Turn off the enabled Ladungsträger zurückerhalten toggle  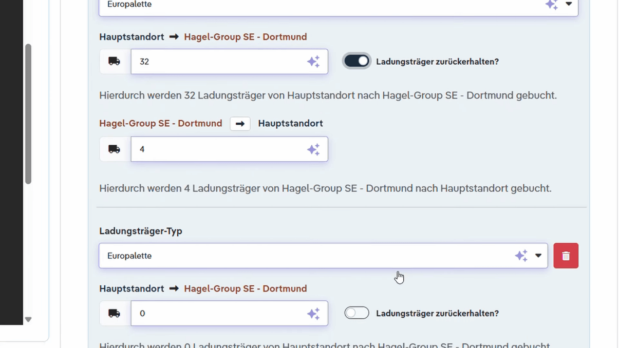coord(357,62)
